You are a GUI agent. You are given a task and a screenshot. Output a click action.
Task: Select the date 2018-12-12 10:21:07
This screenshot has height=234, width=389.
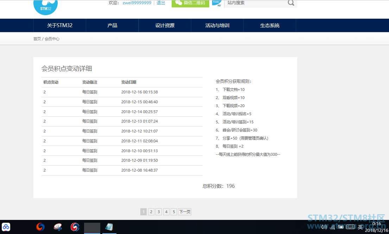(139, 131)
